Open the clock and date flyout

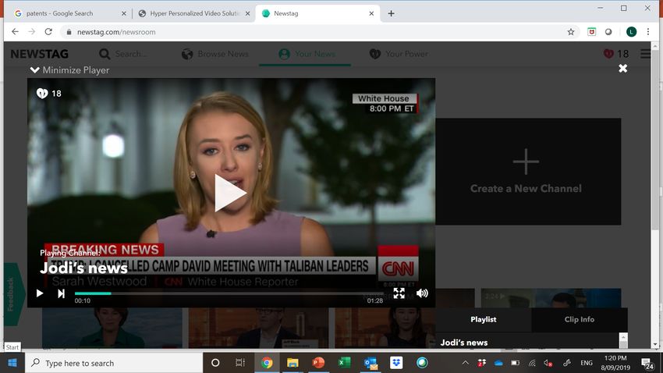tap(615, 363)
